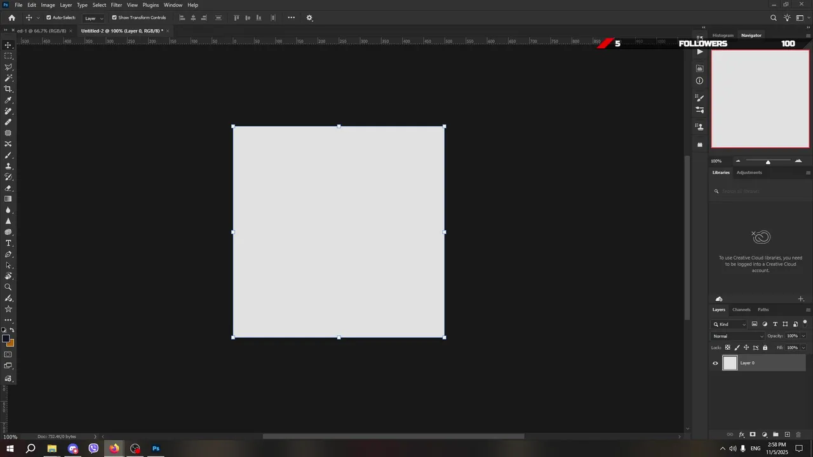Expand the collapsed panel dock arrows
Image resolution: width=813 pixels, height=457 pixels.
pyautogui.click(x=703, y=28)
